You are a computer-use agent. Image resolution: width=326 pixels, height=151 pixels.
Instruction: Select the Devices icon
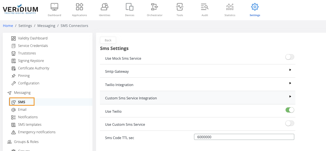pos(129,7)
